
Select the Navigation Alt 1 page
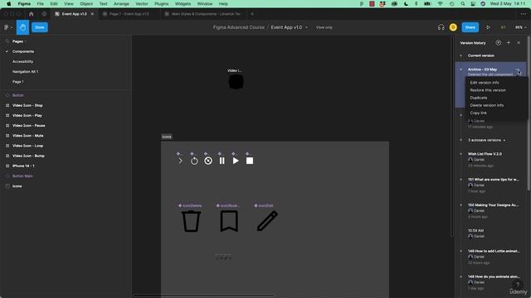point(25,72)
